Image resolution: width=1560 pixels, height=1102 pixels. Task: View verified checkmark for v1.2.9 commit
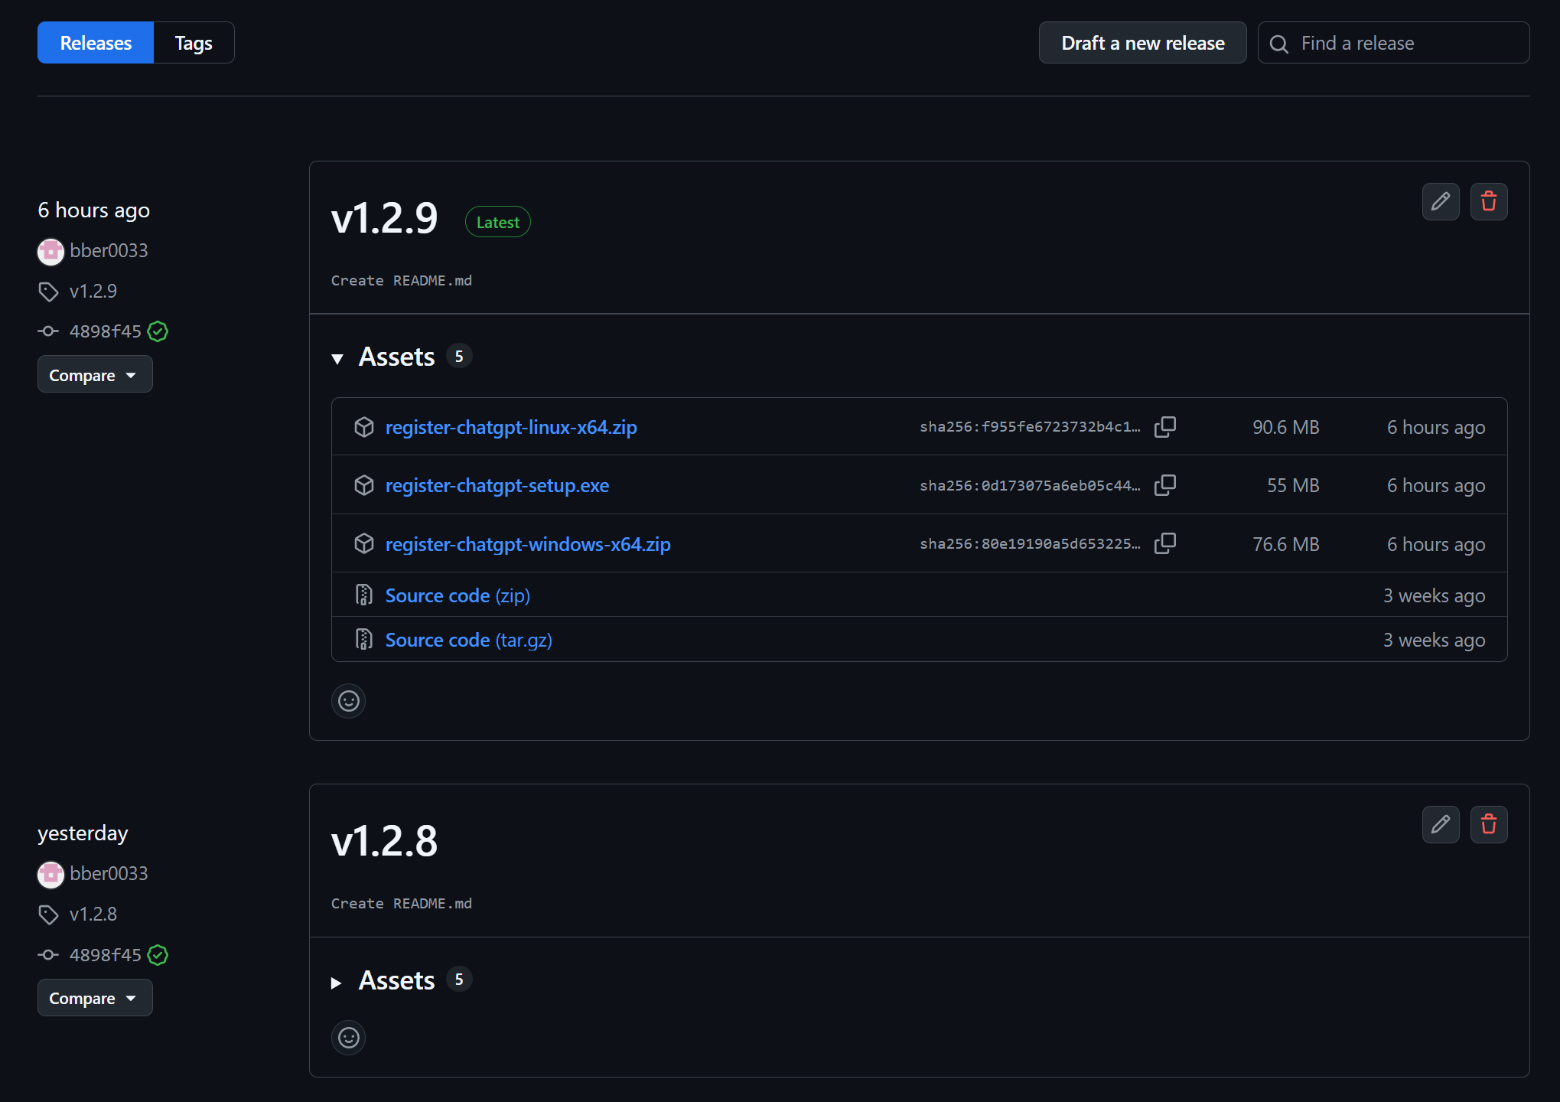[158, 331]
